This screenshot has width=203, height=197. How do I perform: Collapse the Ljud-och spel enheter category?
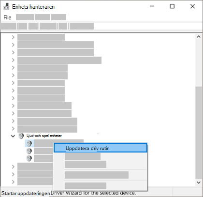(13, 136)
